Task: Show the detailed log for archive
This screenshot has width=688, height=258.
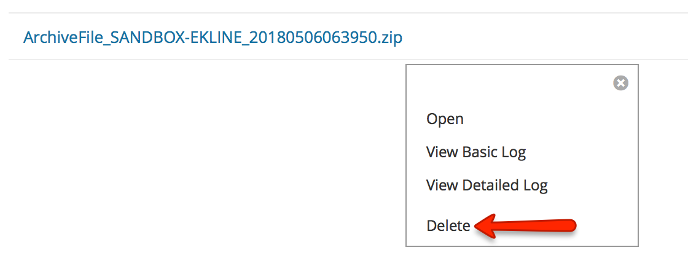Action: [487, 185]
